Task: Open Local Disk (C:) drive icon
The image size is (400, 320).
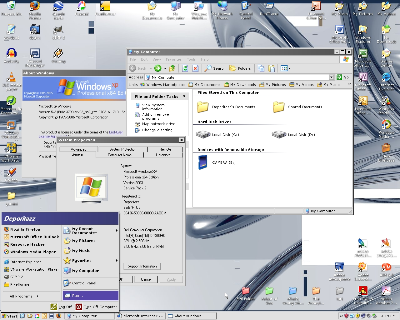Action: [203, 135]
